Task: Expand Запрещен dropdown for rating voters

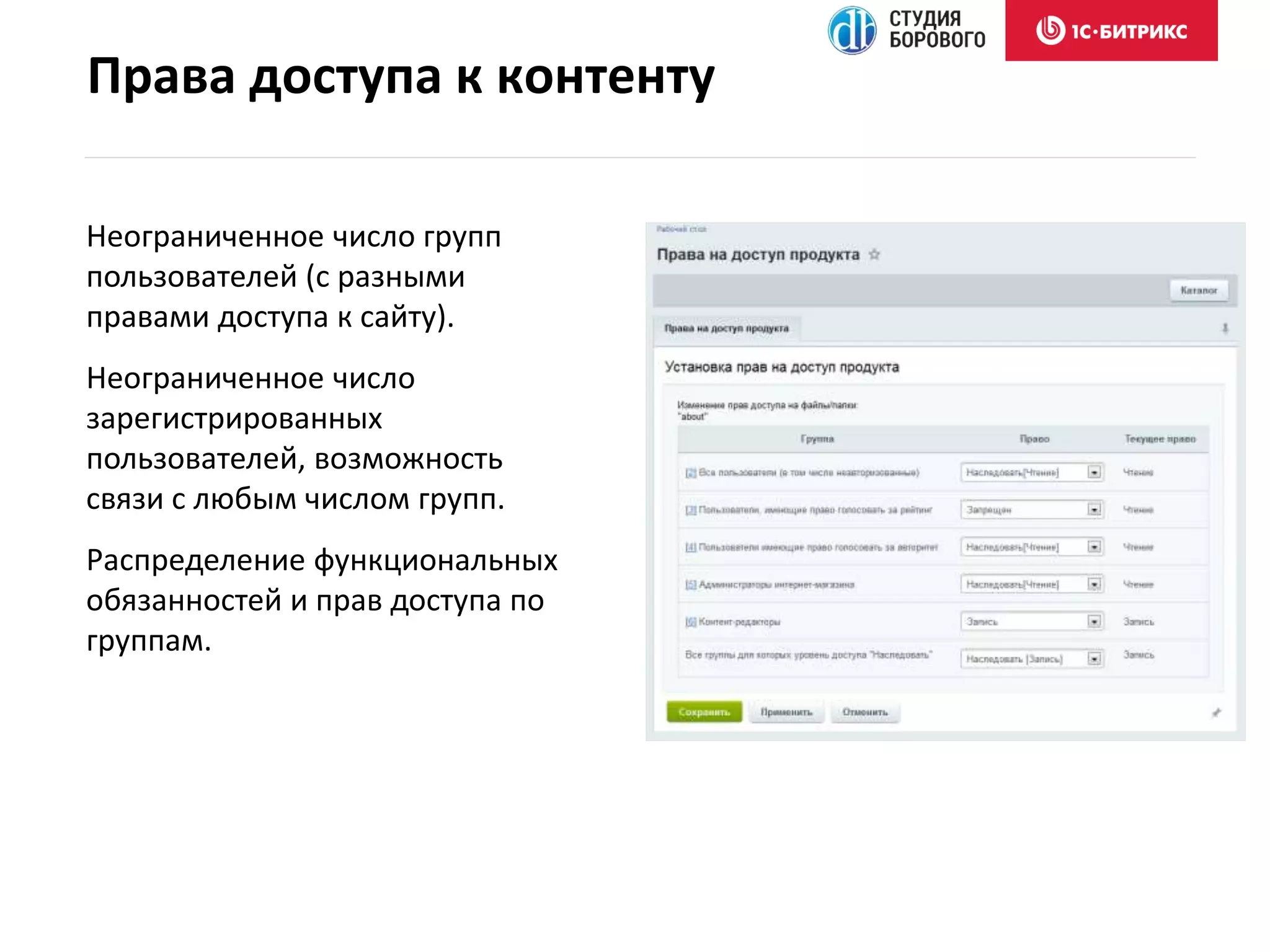Action: pyautogui.click(x=1032, y=509)
